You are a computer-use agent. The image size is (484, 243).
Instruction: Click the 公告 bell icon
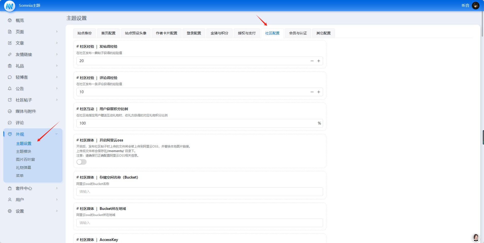(x=10, y=88)
